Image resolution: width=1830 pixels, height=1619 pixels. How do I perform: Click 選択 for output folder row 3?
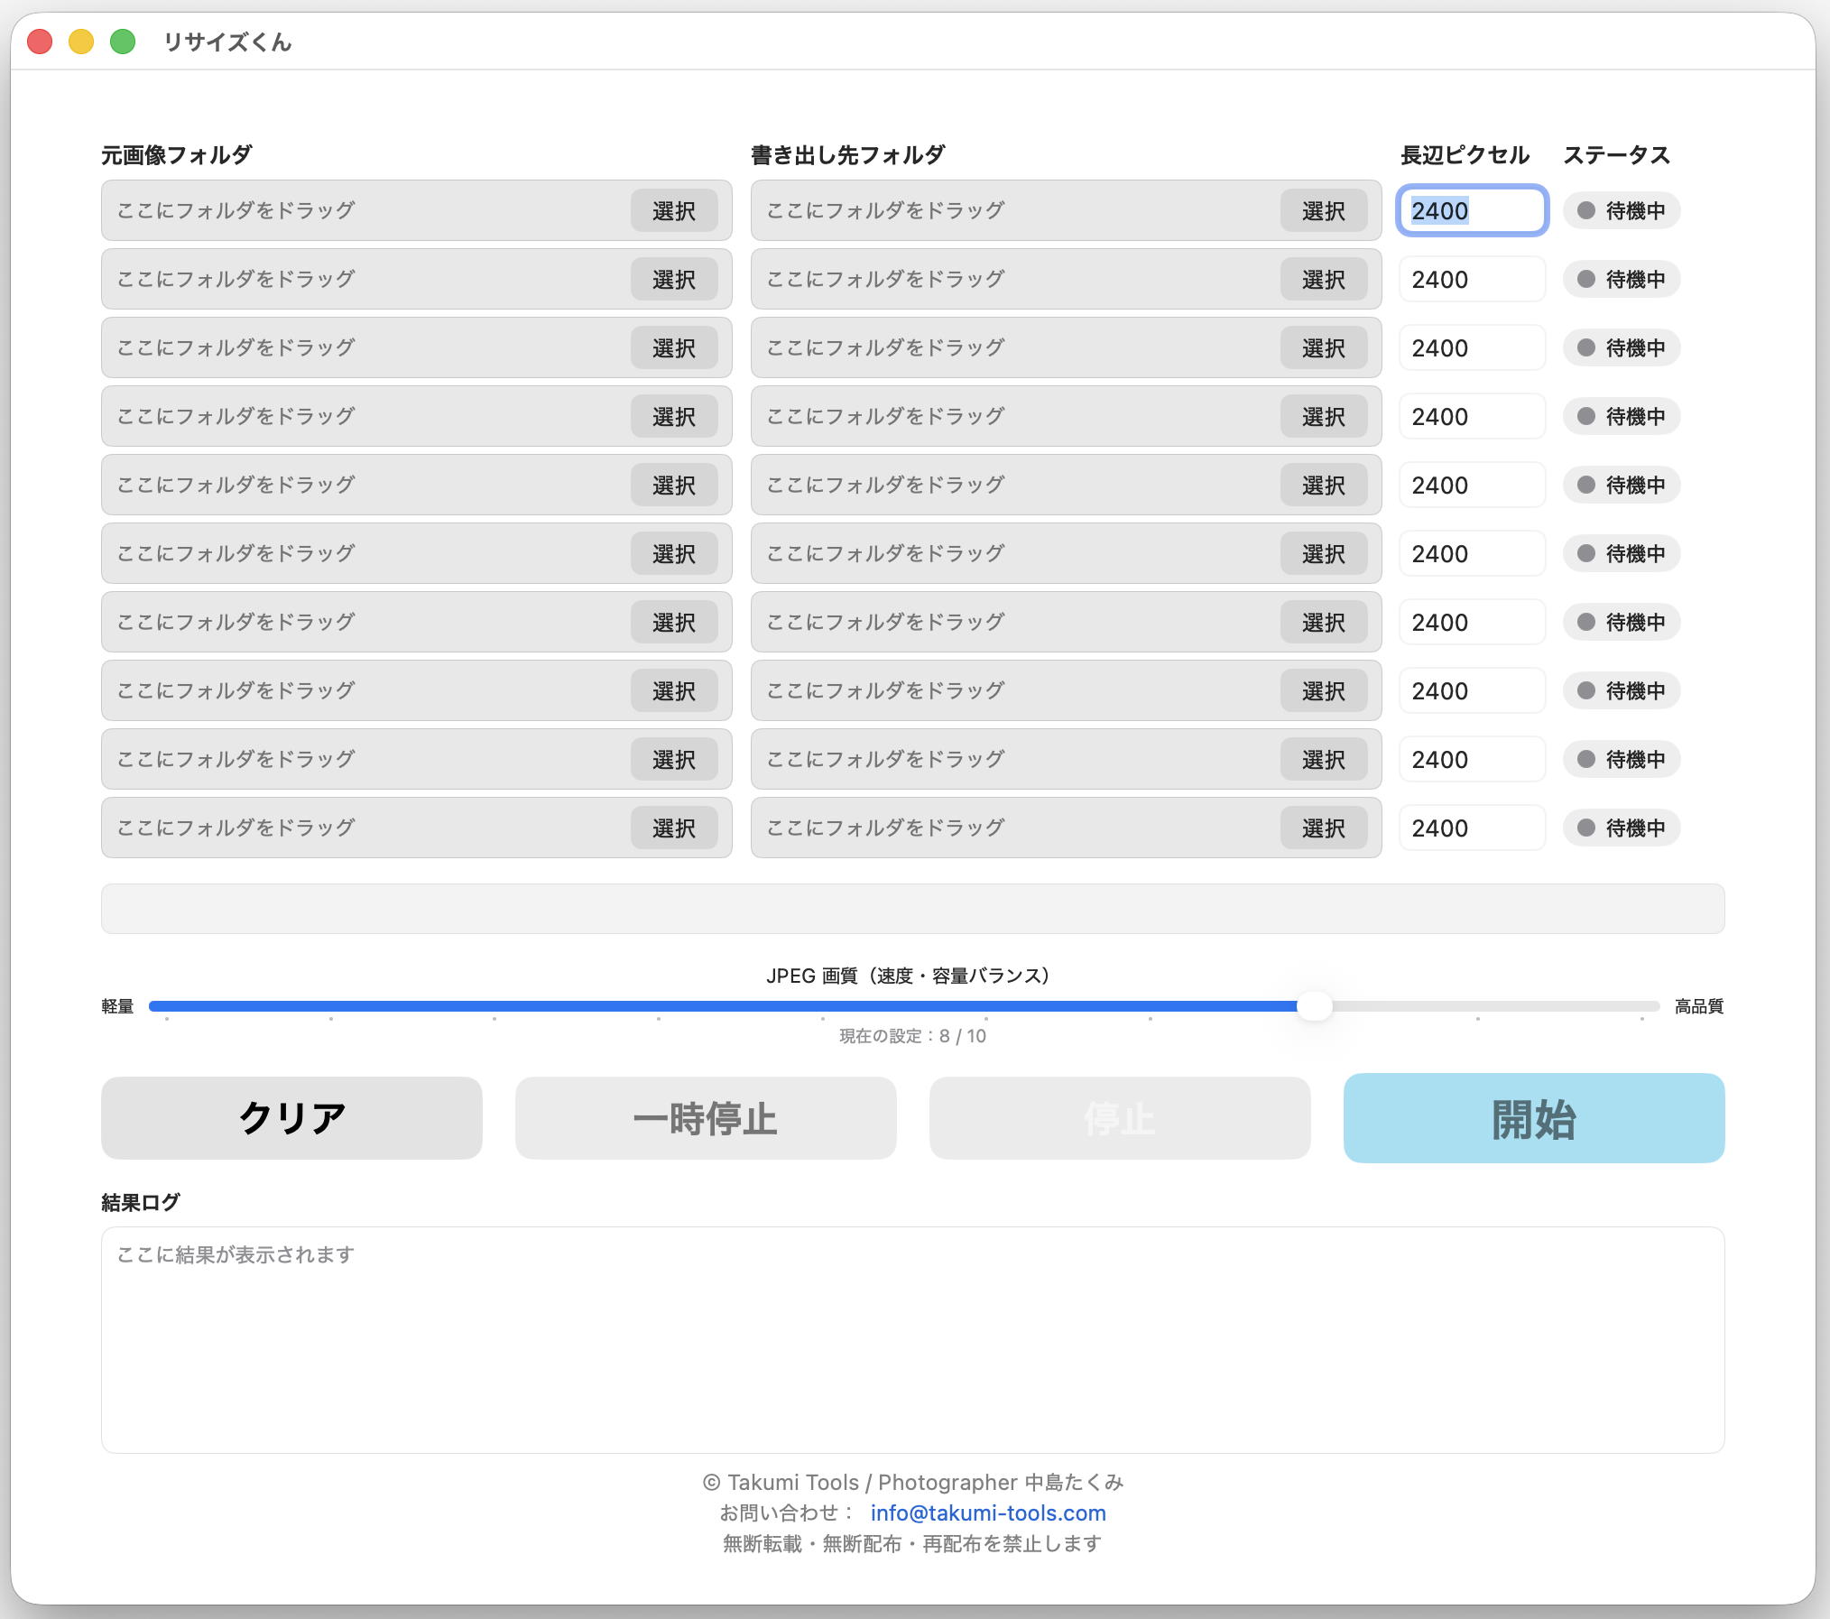1324,348
